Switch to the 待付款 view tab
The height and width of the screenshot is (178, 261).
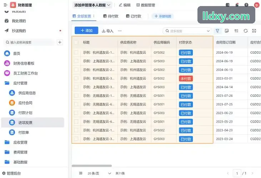[x=111, y=16]
